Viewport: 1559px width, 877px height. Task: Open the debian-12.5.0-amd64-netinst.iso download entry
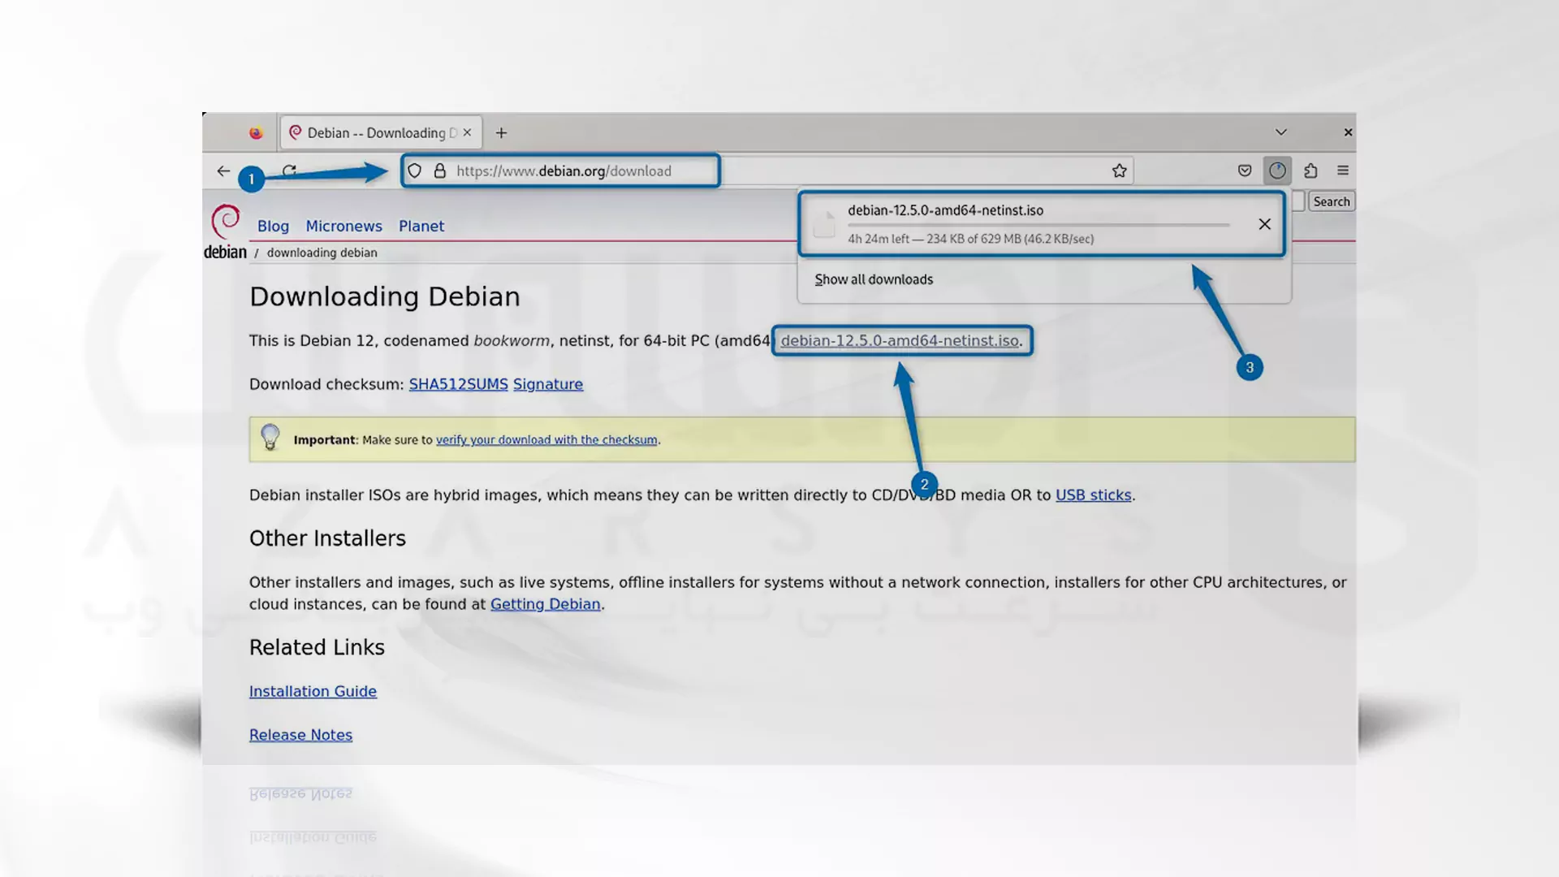tap(1041, 224)
